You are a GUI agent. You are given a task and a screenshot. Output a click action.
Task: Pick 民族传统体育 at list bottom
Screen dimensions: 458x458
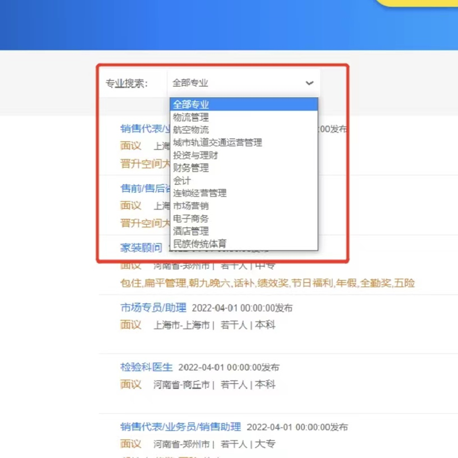[x=200, y=244]
